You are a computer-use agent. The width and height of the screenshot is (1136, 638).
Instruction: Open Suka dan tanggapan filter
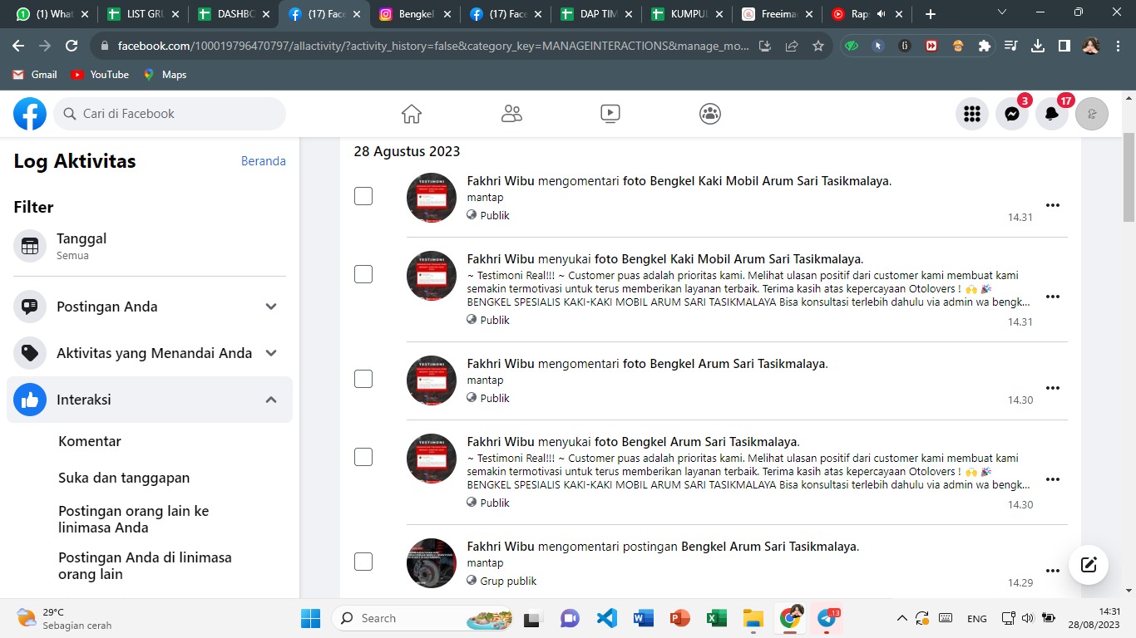click(124, 478)
